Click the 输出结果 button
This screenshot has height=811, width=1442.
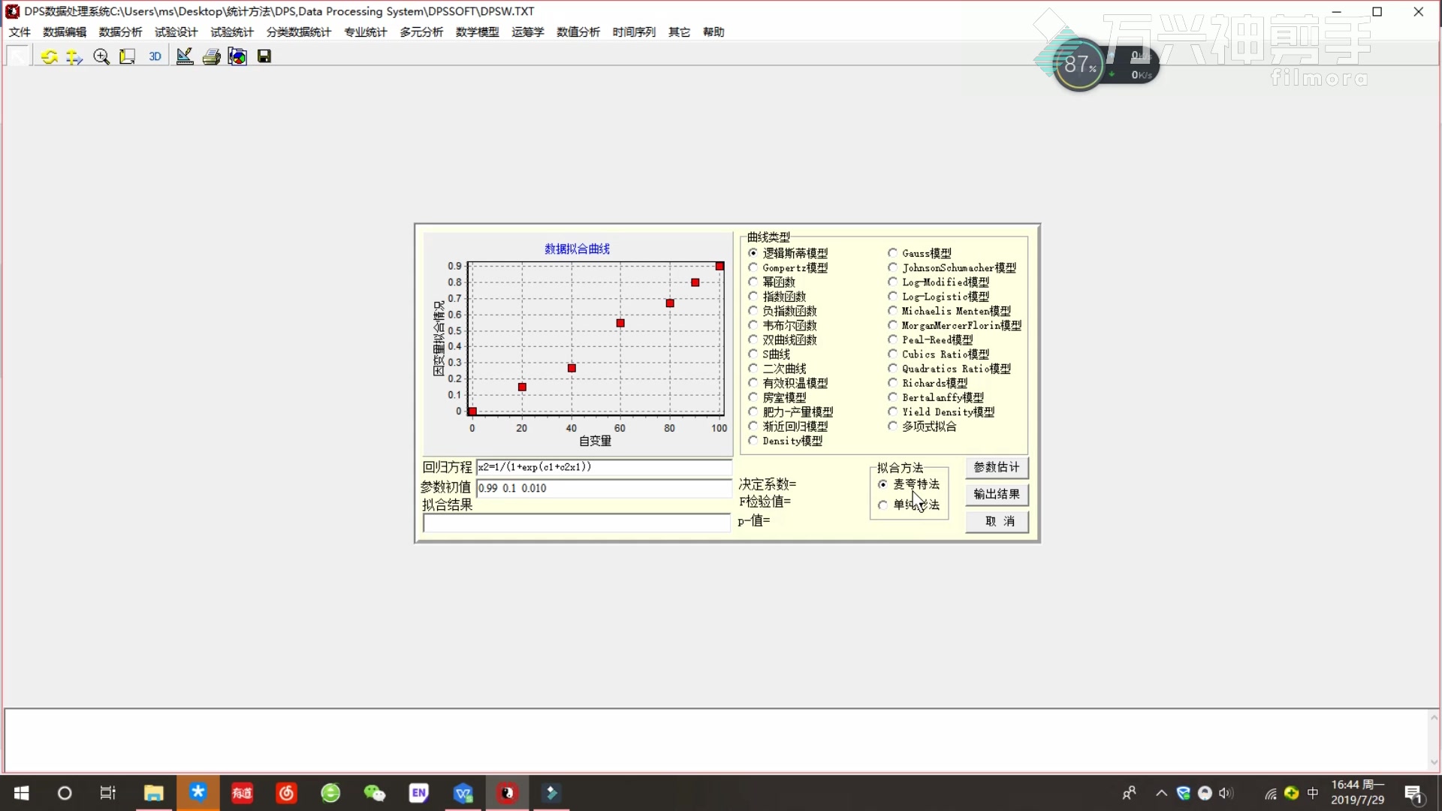[x=996, y=494]
